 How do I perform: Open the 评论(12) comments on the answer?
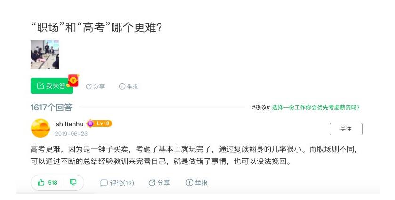pos(117,183)
